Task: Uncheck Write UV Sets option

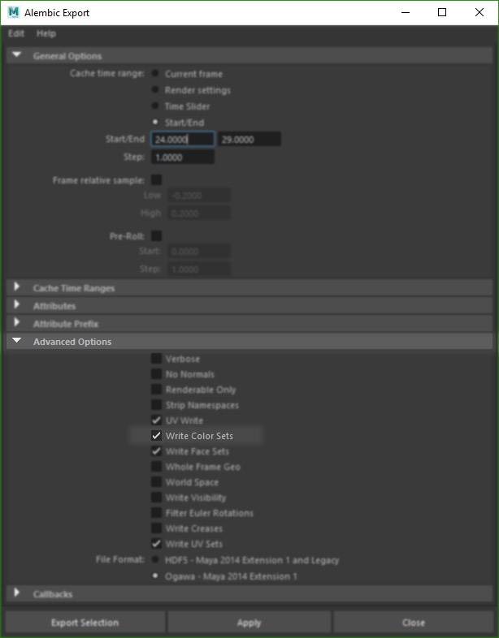Action: (156, 544)
